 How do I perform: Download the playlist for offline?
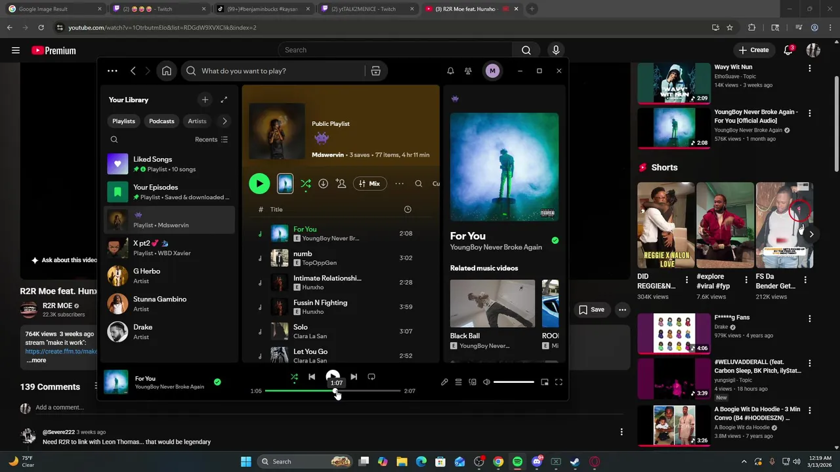click(x=323, y=184)
